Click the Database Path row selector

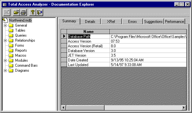click(64, 36)
